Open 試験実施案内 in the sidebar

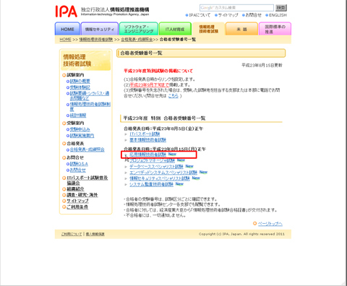(x=82, y=136)
